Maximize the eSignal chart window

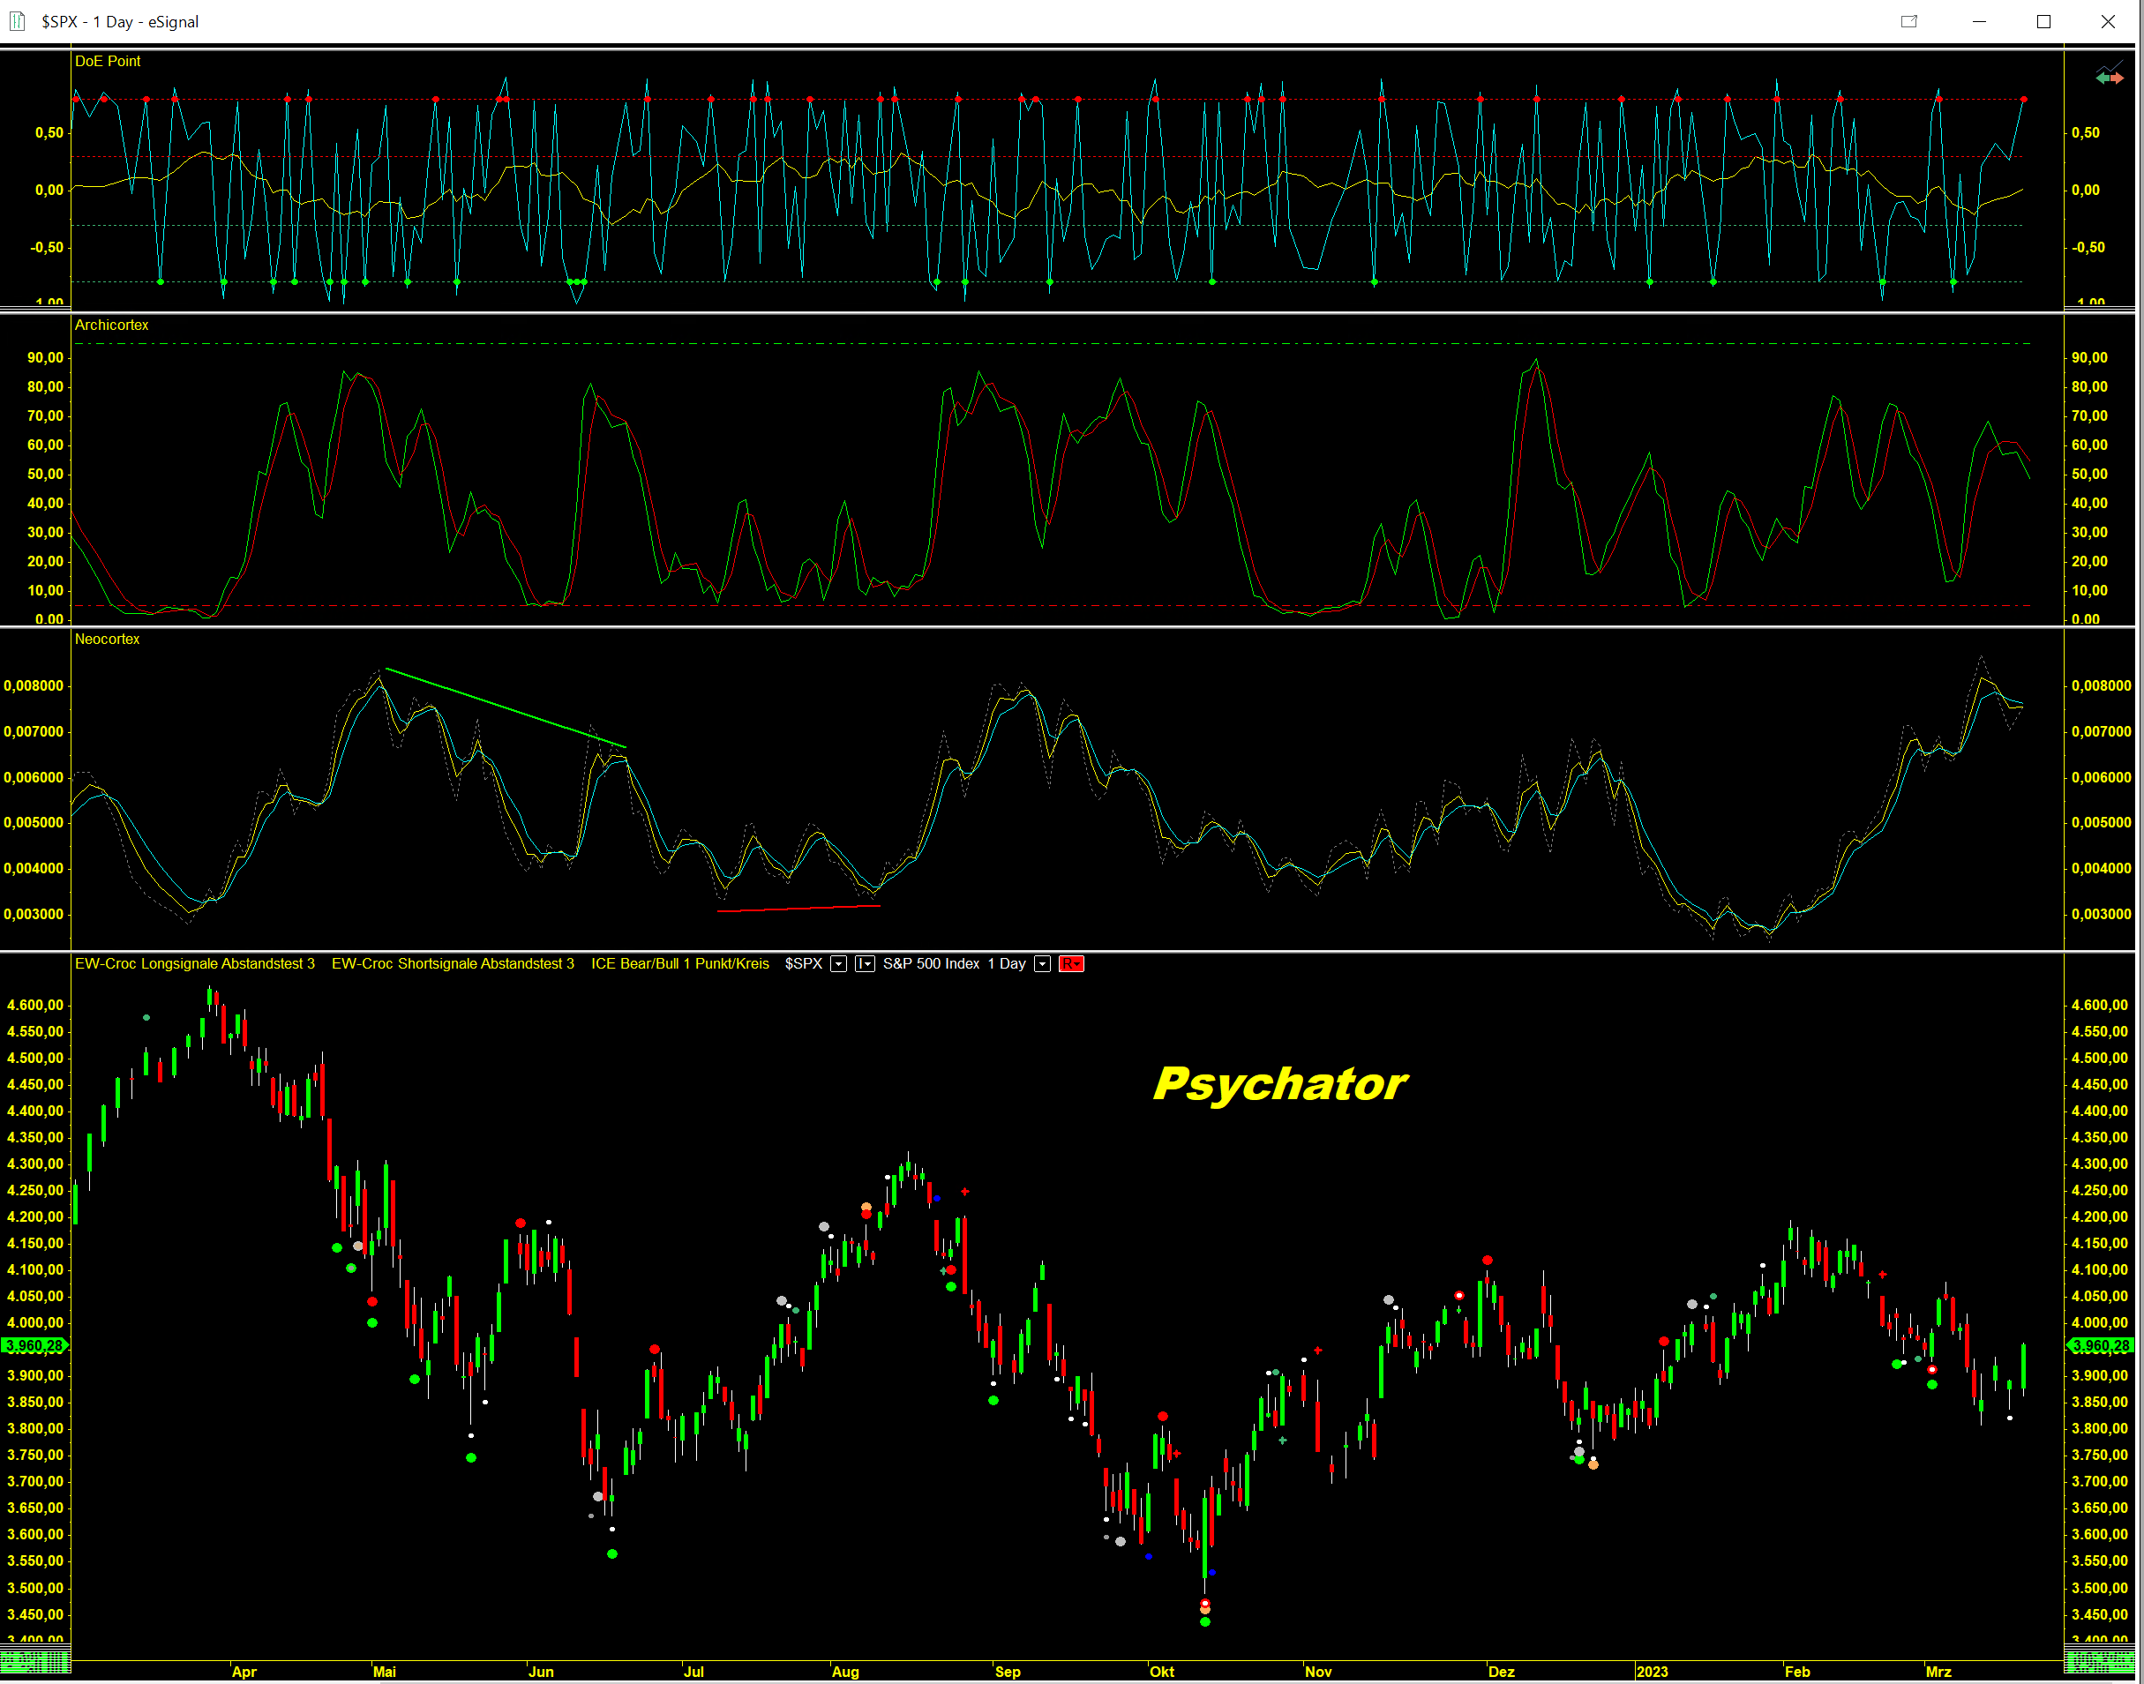(2043, 22)
